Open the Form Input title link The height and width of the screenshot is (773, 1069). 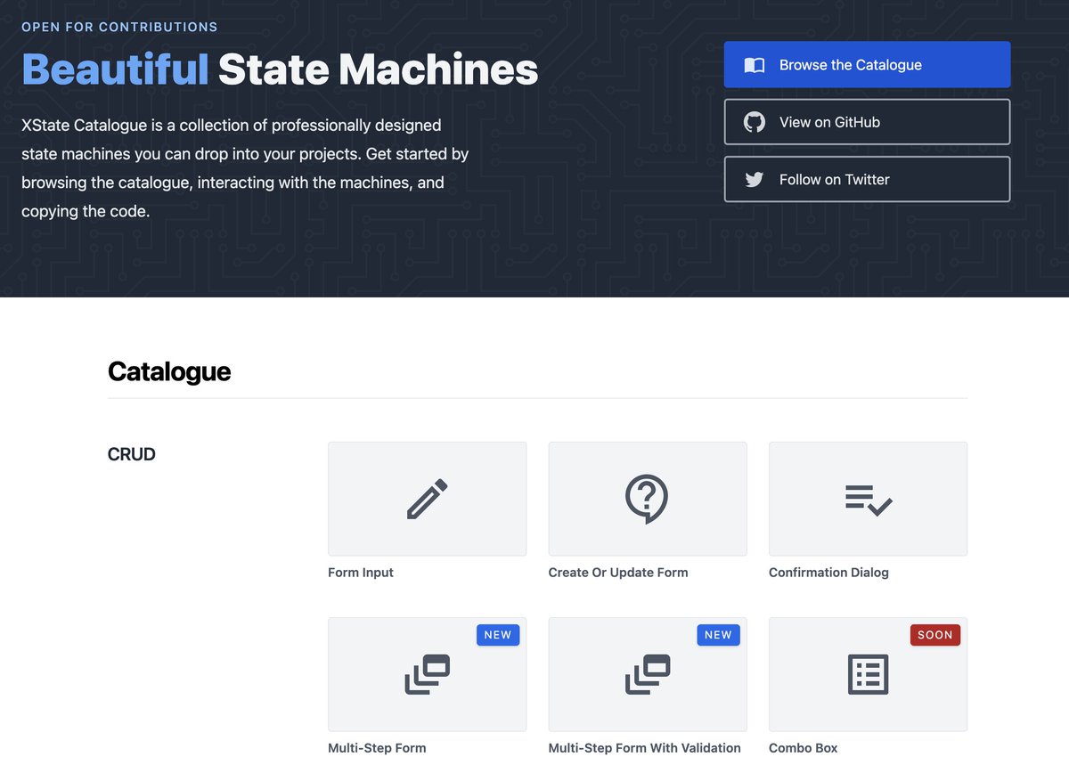coord(361,573)
